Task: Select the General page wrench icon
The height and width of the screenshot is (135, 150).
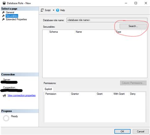Action: click(x=3, y=12)
